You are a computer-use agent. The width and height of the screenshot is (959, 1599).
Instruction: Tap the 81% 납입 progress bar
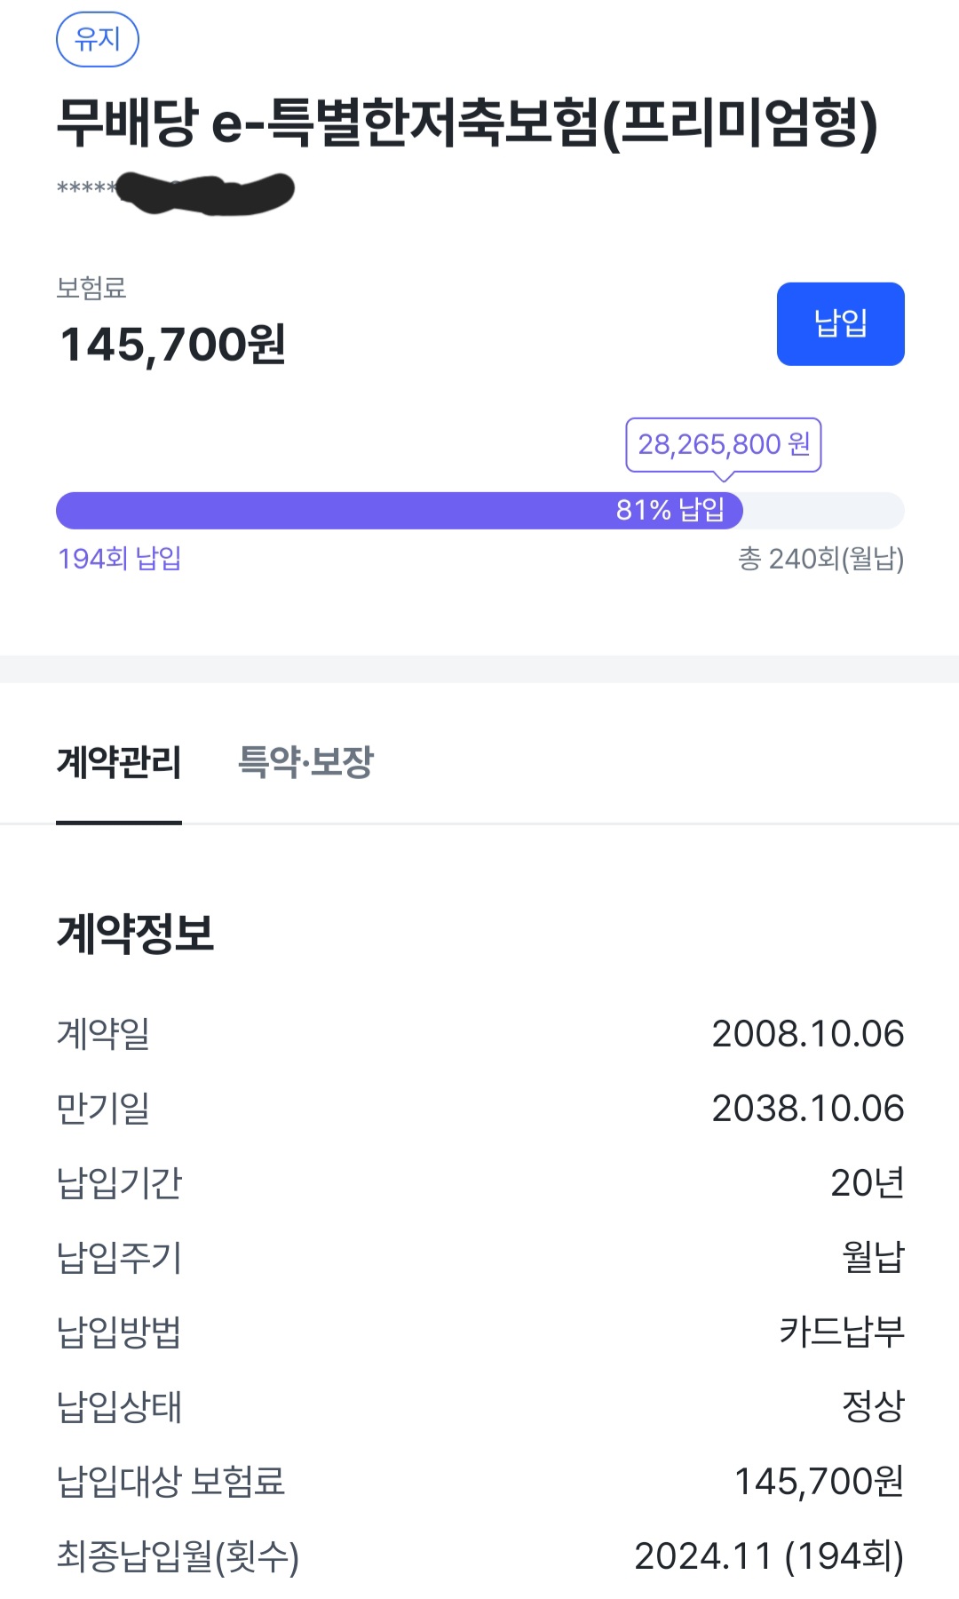tap(400, 511)
